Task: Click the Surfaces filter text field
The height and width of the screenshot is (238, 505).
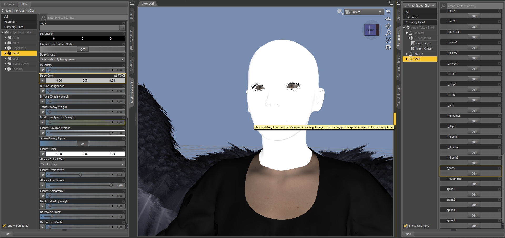Action: coord(87,18)
